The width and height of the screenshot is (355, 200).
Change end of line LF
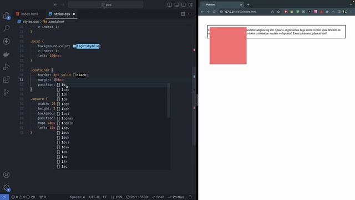(105, 197)
